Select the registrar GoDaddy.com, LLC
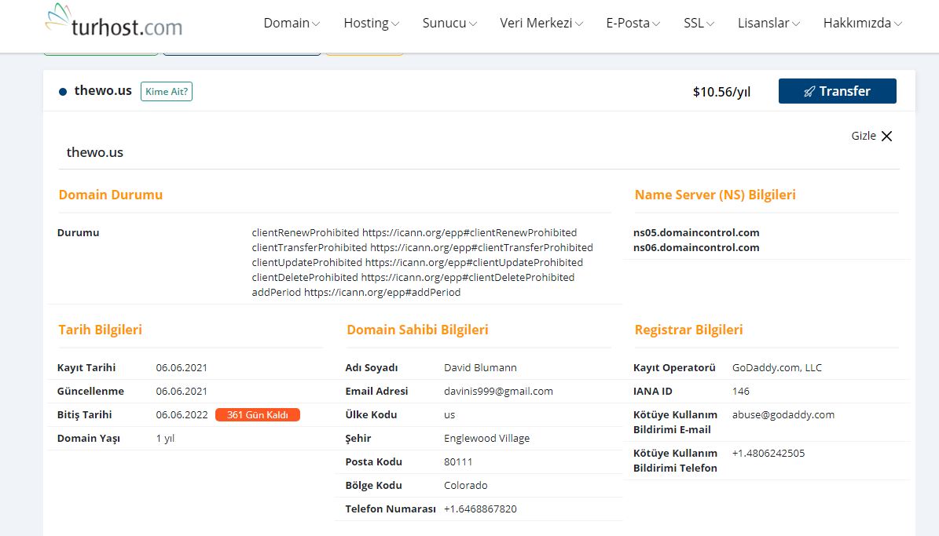 776,368
